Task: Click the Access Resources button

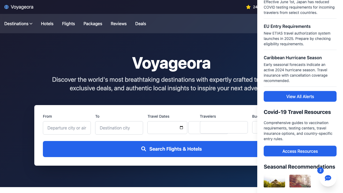Action: (300, 151)
